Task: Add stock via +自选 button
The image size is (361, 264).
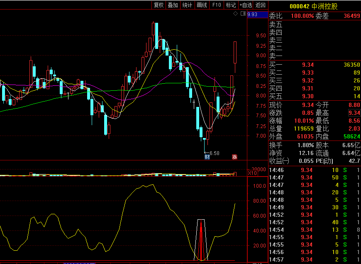Action: (x=246, y=5)
